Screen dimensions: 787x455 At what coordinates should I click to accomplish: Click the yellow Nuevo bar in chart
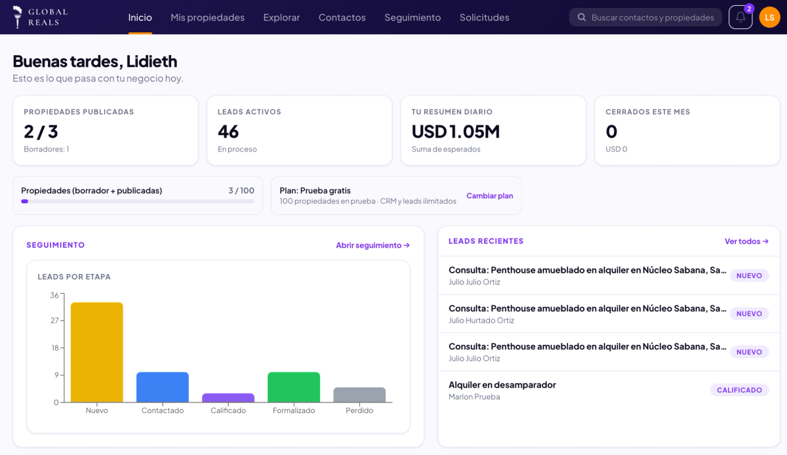point(97,352)
